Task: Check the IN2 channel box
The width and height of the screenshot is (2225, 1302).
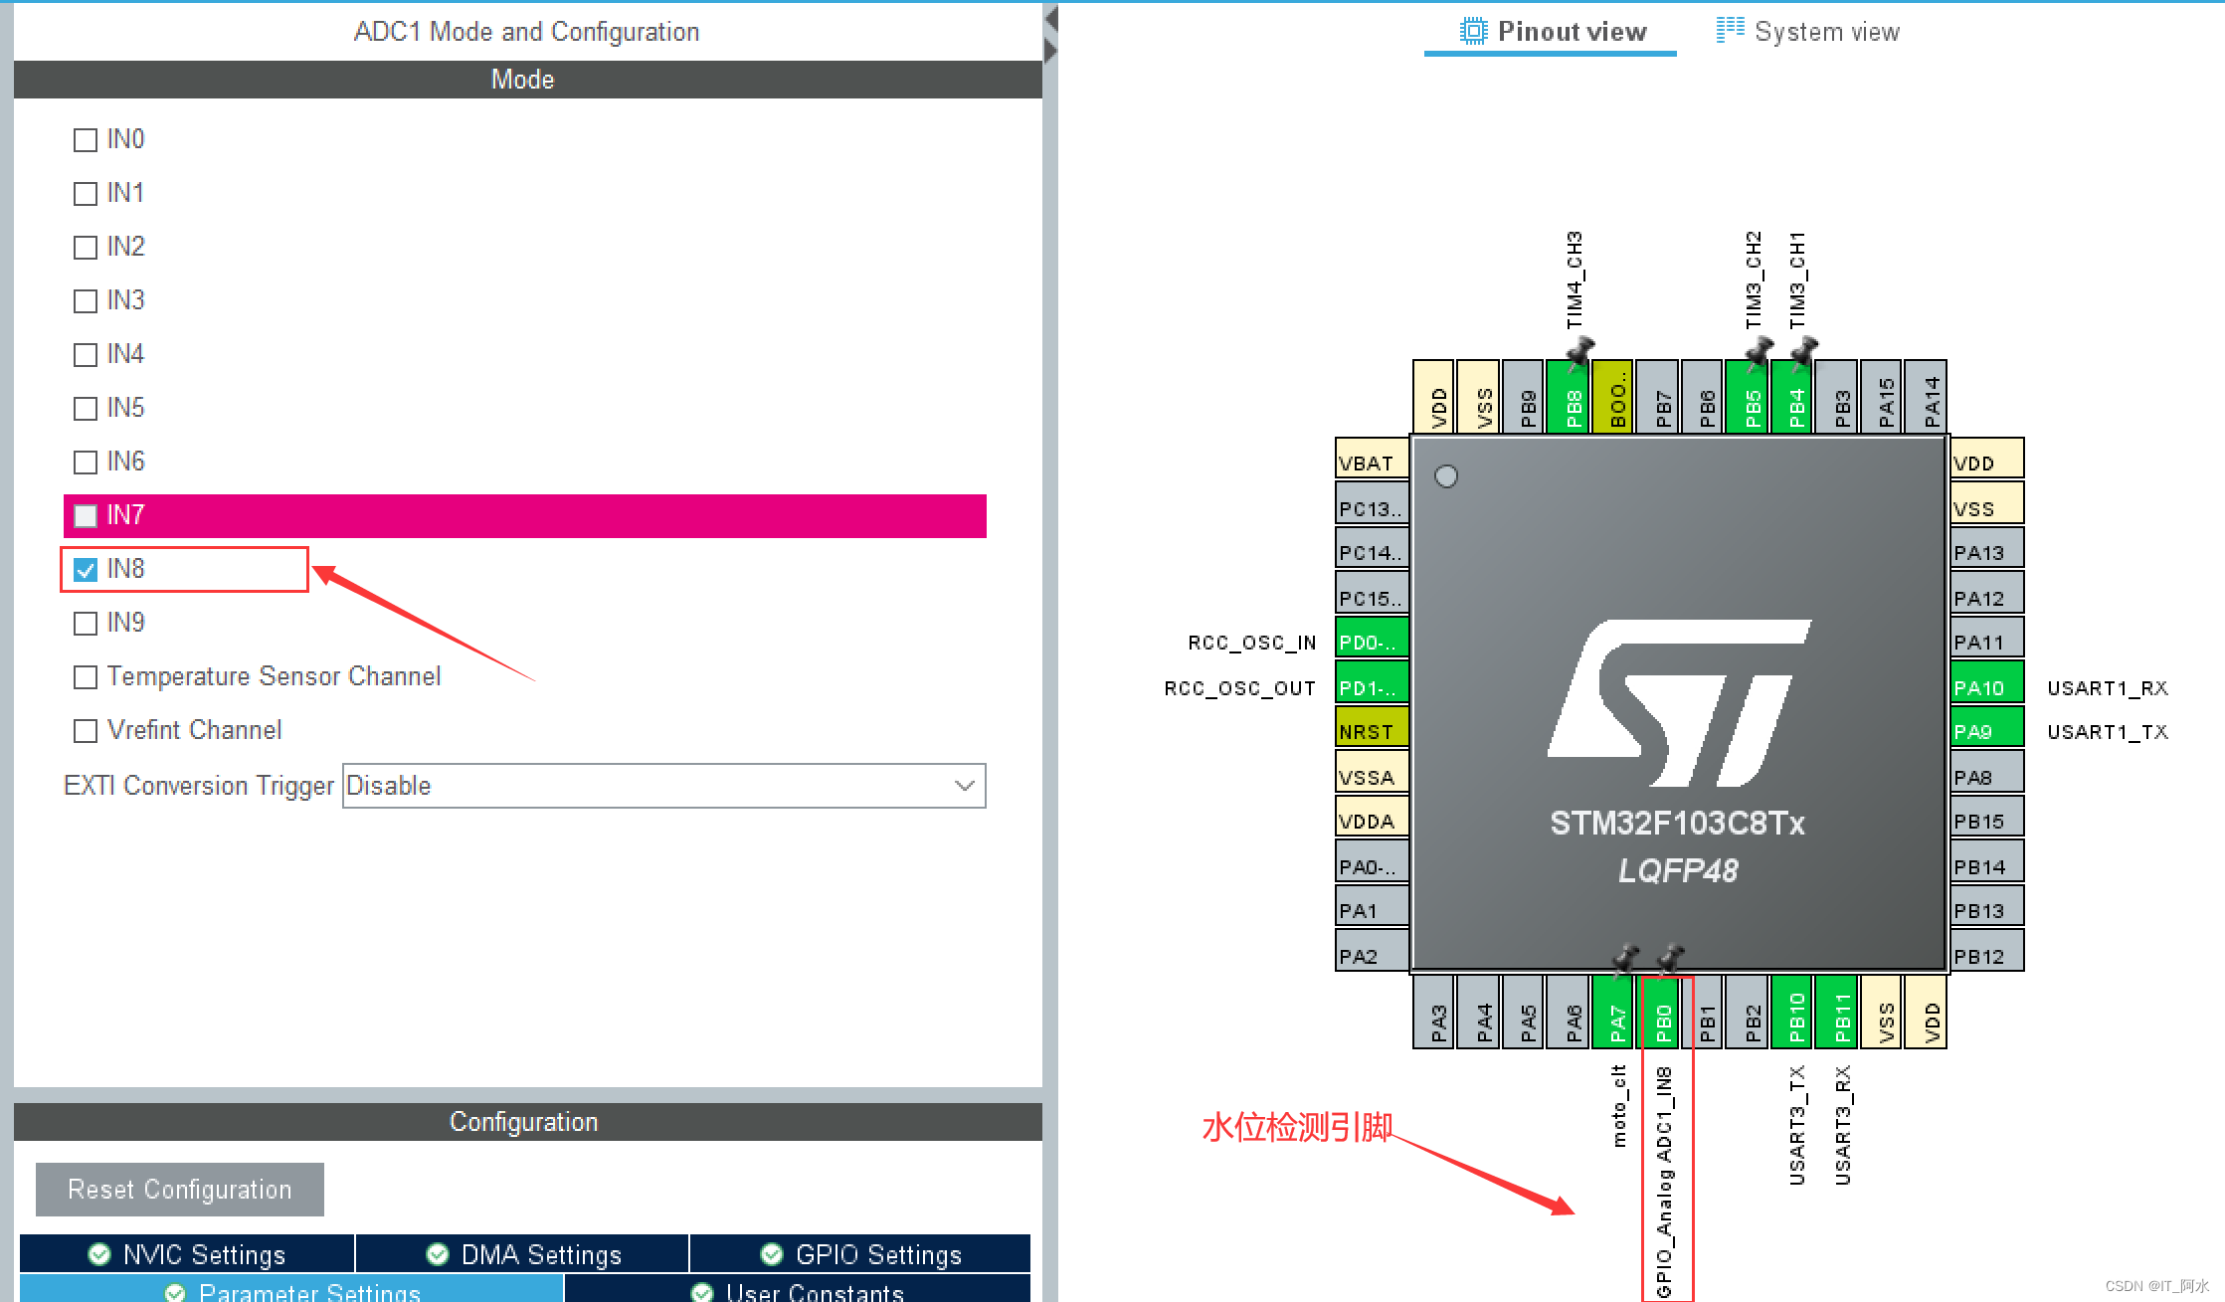Action: (86, 247)
